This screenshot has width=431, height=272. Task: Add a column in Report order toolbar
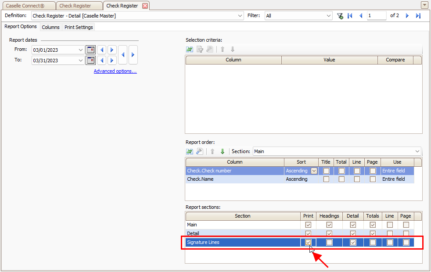coord(190,151)
